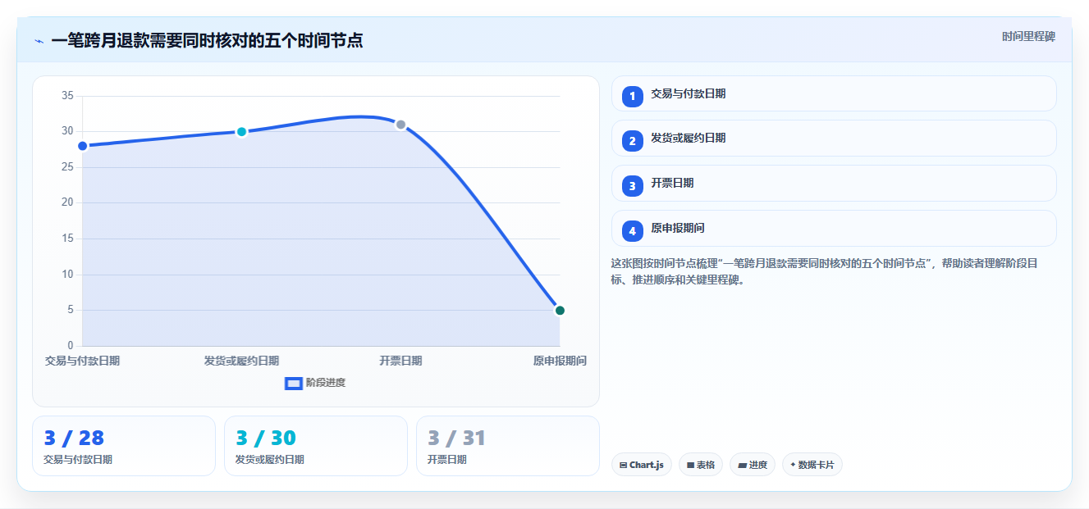Click the lightning icon beside the title
Image resolution: width=1089 pixels, height=509 pixels.
point(39,41)
